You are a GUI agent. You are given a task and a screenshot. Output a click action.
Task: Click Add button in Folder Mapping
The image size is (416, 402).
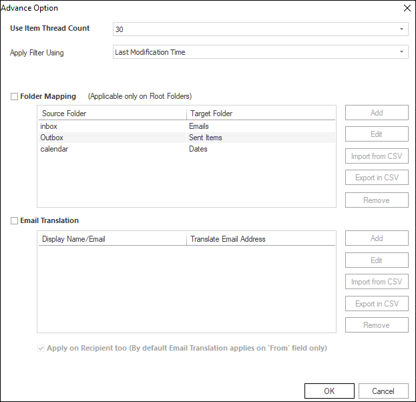pos(377,113)
